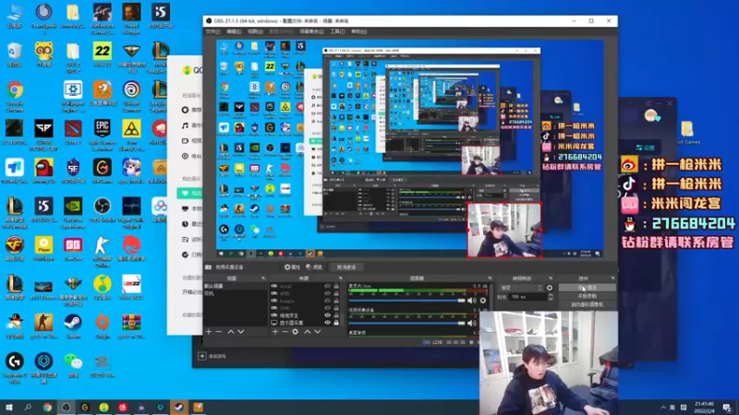
Task: Open the 编辑(E) menu in OBS
Action: [x=234, y=31]
